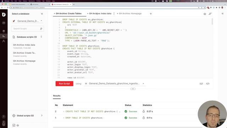Image resolution: width=227 pixels, height=128 pixels.
Task: Click the power icon at sidebar bottom
Action: pos(18,125)
